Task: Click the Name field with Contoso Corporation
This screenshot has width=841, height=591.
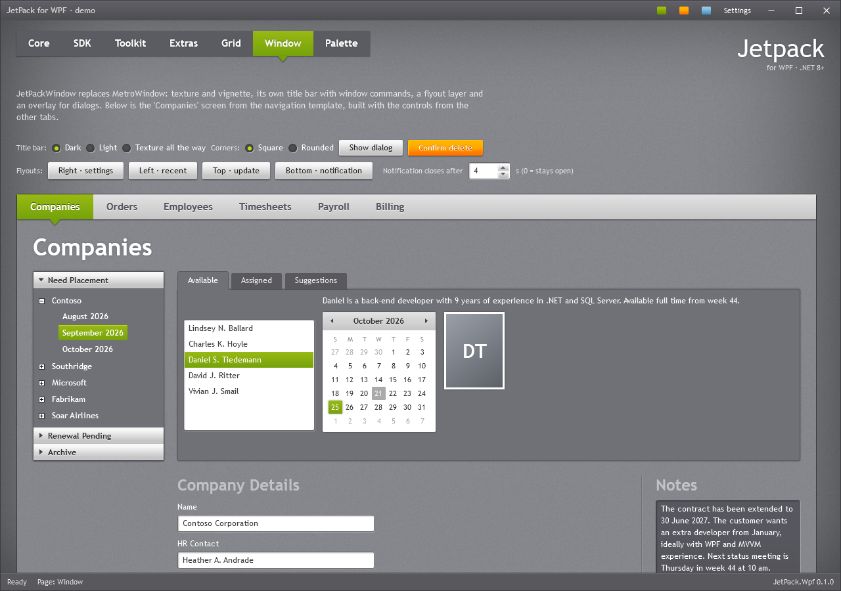Action: (276, 523)
